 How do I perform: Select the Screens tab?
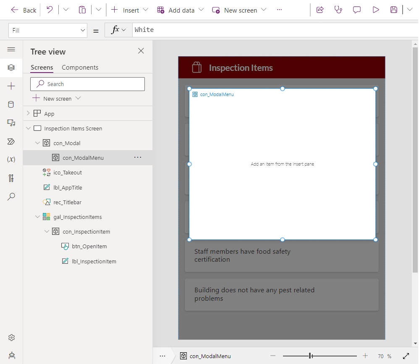click(x=42, y=67)
